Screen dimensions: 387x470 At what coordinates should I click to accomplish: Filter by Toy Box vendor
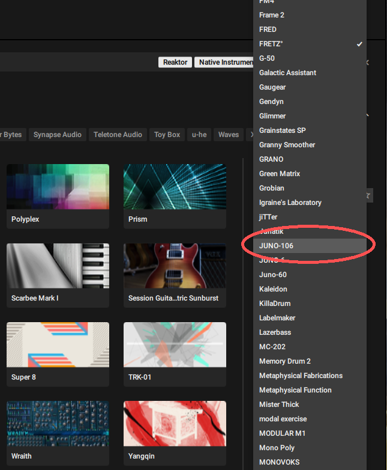tap(167, 135)
